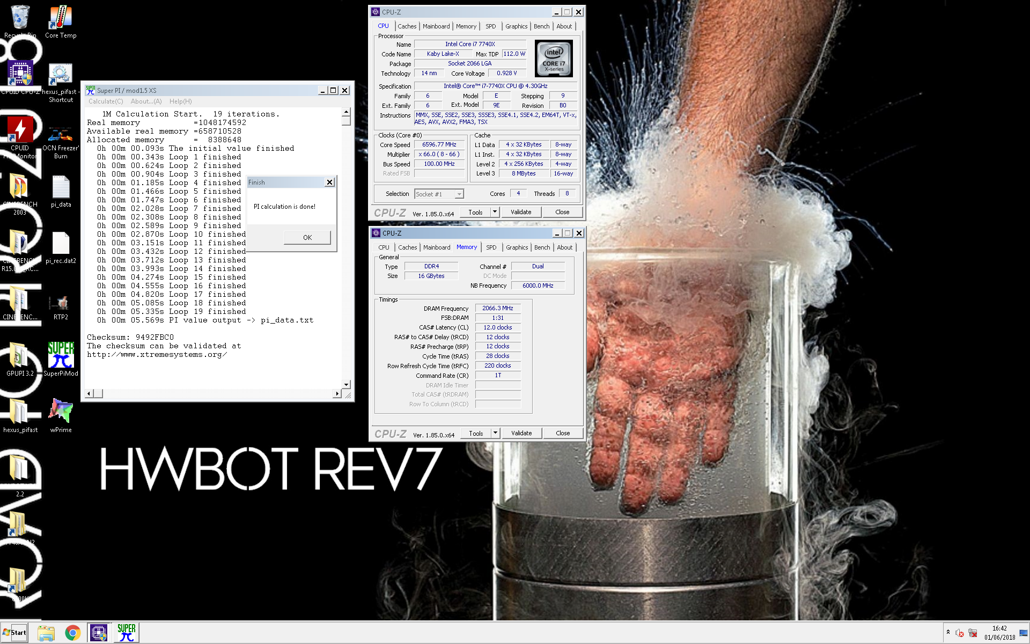The width and height of the screenshot is (1030, 644).
Task: Open the taskbar clock showing 16:42
Action: (x=999, y=633)
